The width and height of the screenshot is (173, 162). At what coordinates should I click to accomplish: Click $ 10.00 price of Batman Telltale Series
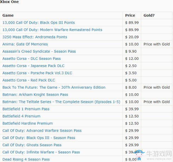pos(132,102)
